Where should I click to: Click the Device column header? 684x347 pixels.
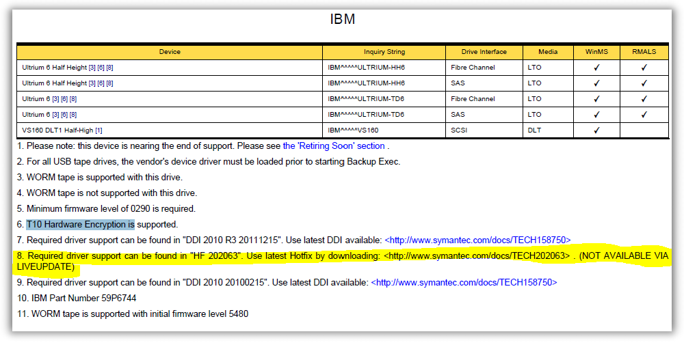pyautogui.click(x=170, y=52)
